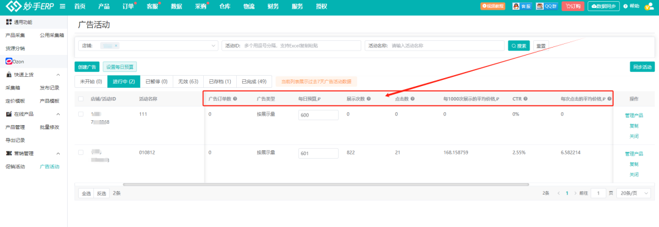Image resolution: width=659 pixels, height=227 pixels.
Task: Open the 物流 top menu
Action: point(249,6)
